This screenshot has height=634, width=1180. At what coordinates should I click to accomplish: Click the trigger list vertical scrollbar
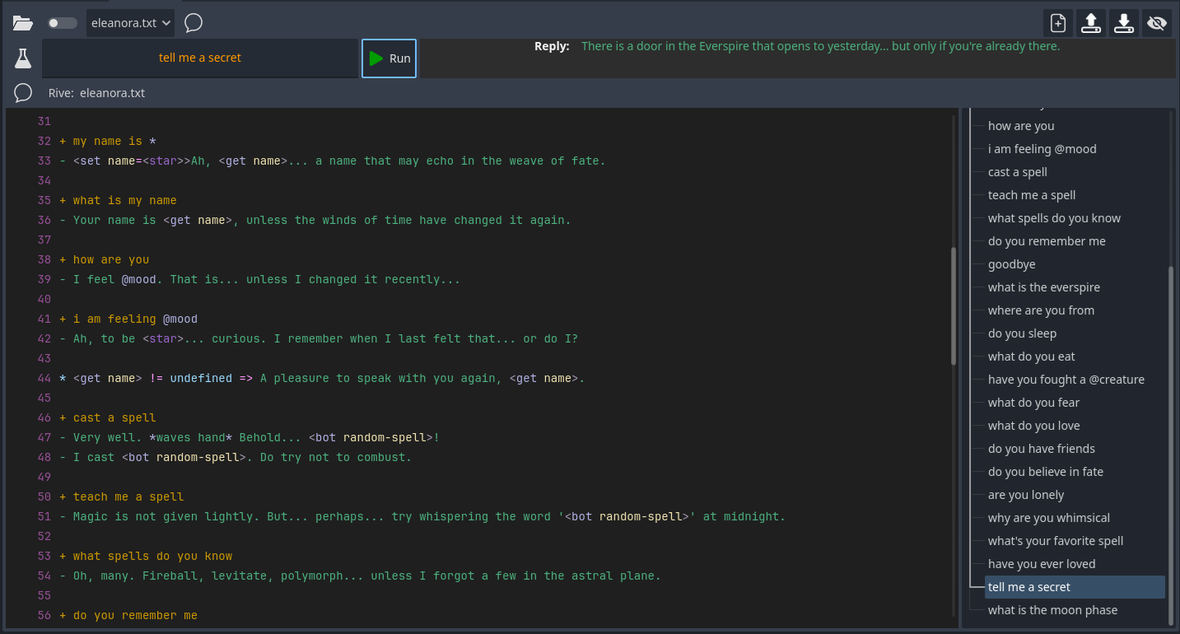pos(1170,445)
